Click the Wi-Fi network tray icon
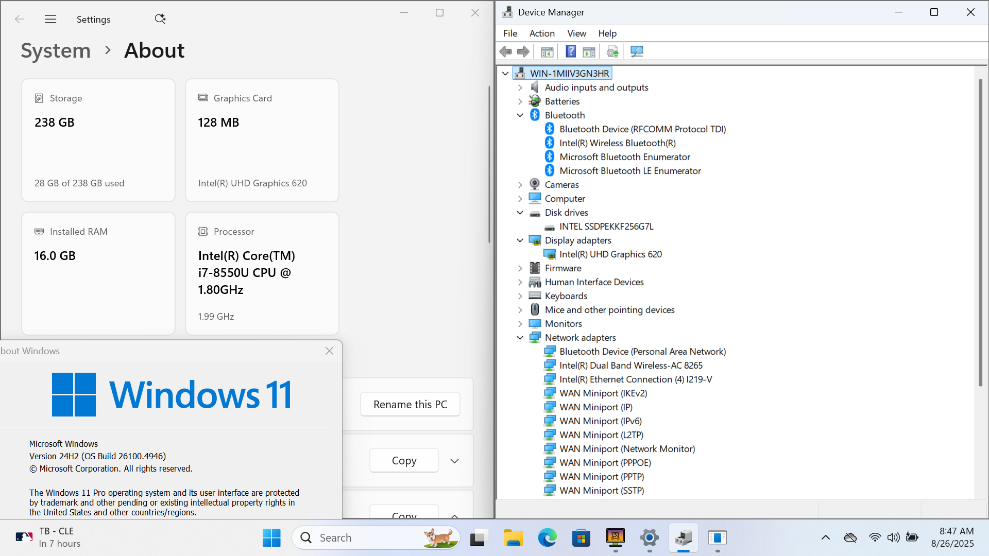 (875, 537)
